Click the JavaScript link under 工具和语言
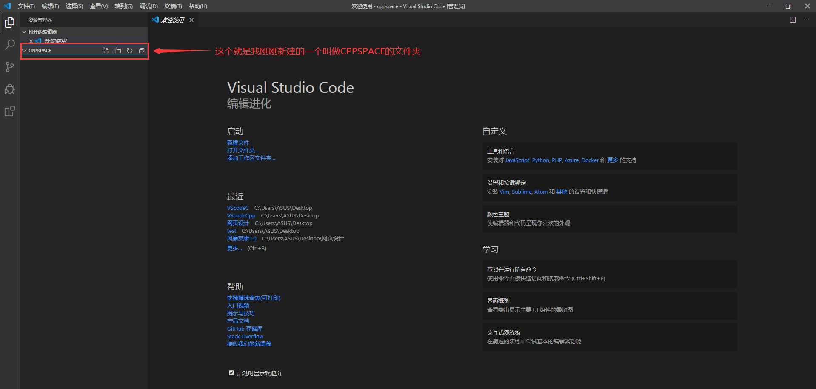Viewport: 816px width, 389px height. point(517,160)
